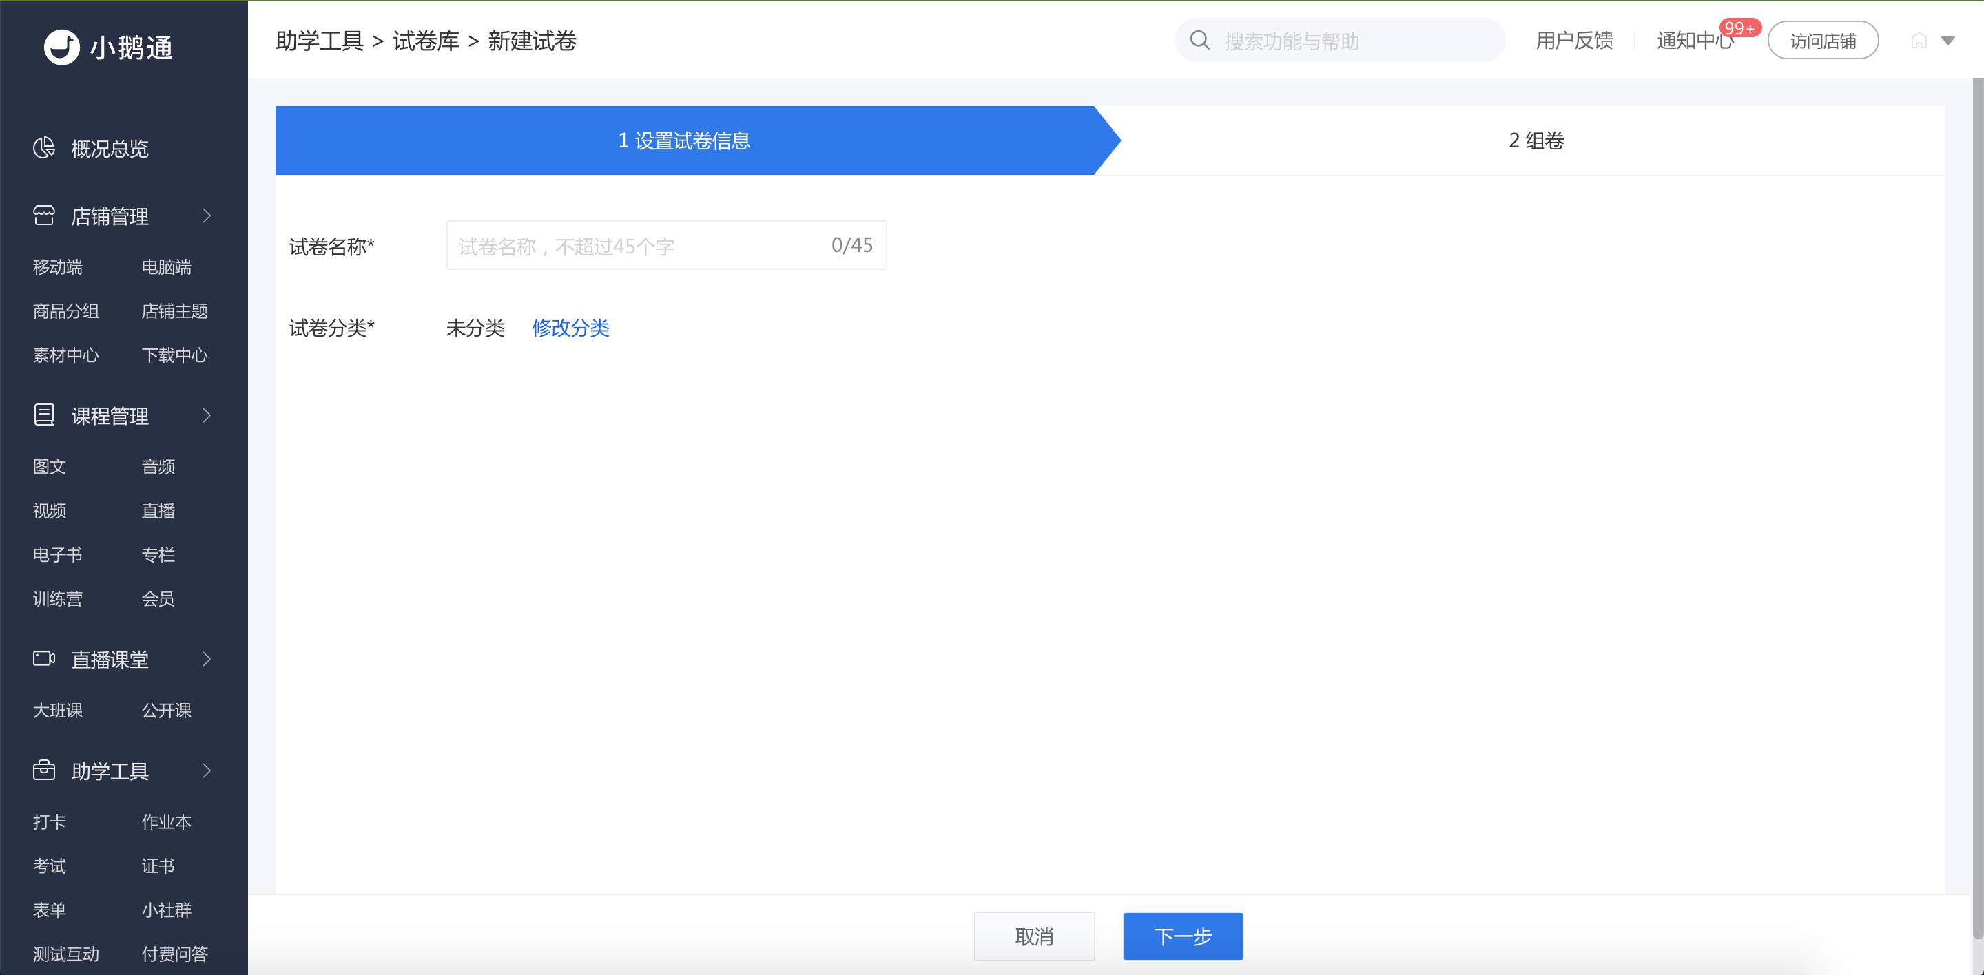This screenshot has height=975, width=1984.
Task: Click the 直播课堂 camera icon
Action: coord(44,659)
